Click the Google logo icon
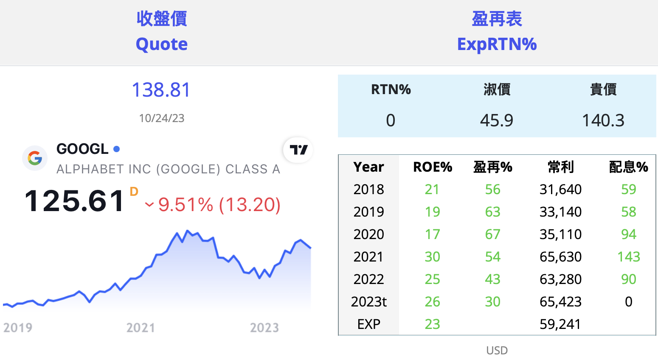The image size is (658, 362). (35, 159)
